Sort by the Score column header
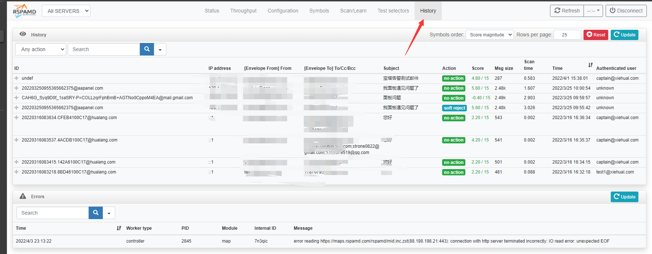Screen dimensions: 652x254 coord(478,68)
